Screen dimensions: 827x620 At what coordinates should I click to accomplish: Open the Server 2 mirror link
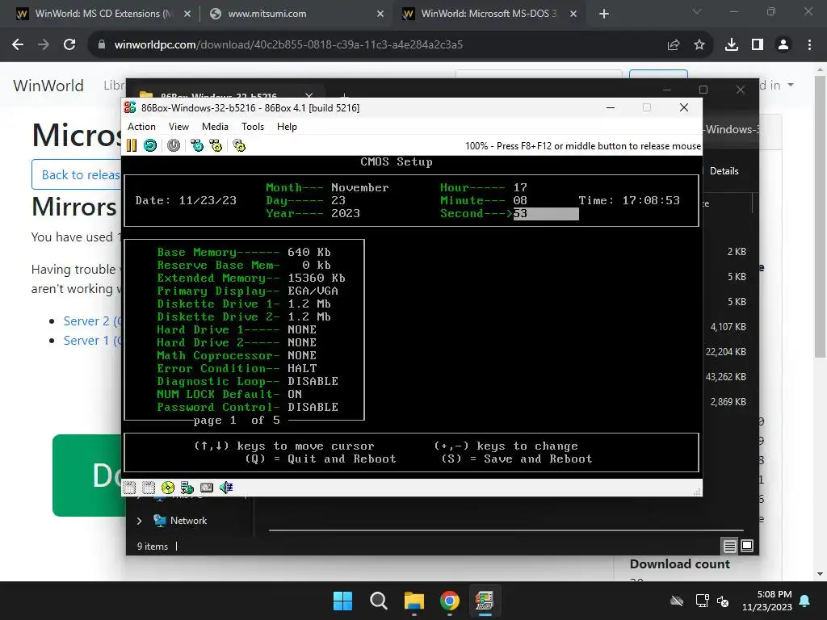[x=92, y=321]
